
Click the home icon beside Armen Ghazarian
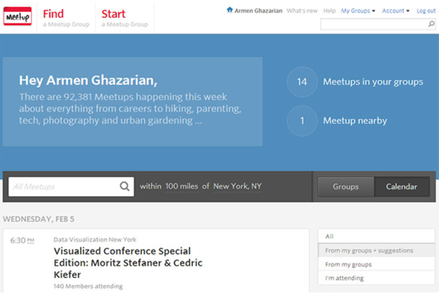click(x=229, y=10)
